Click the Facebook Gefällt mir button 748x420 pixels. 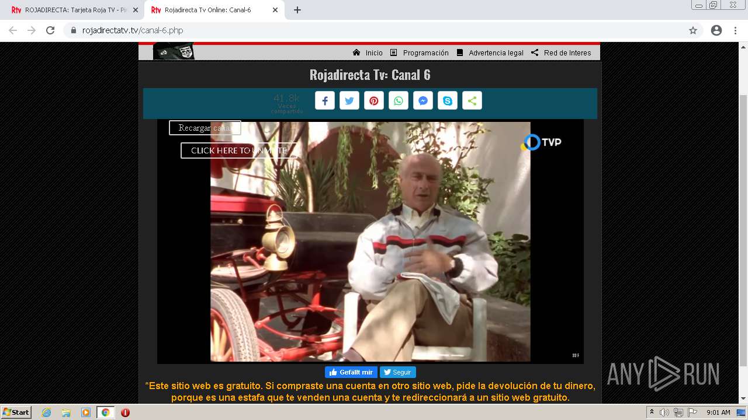pos(351,372)
